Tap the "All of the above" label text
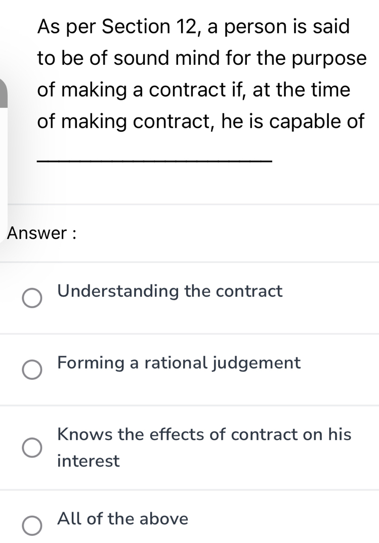The width and height of the screenshot is (379, 543). [x=123, y=519]
